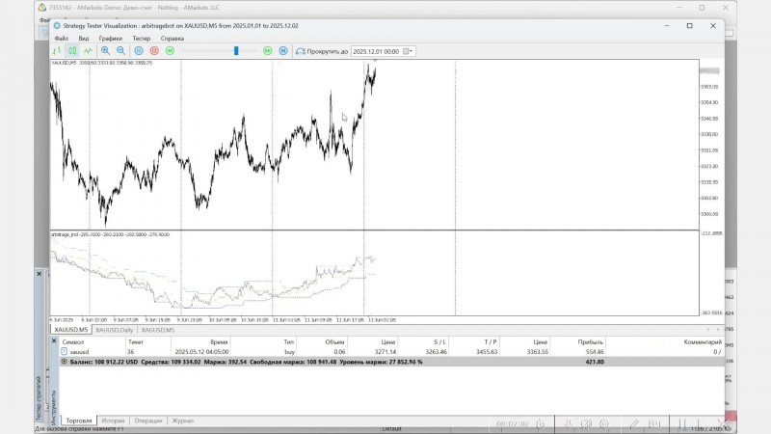Switch to the XAGUSD,M5 chart tab
Image resolution: width=771 pixels, height=434 pixels.
(158, 330)
